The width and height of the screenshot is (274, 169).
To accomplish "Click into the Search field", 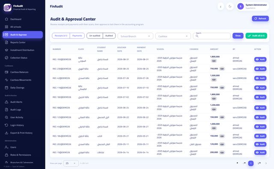I will click(211, 36).
